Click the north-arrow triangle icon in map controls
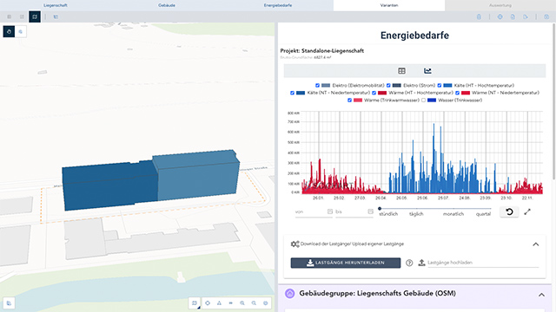 (x=219, y=303)
